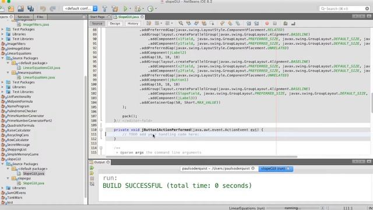Click Last Edit icon beside History
The image size is (373, 210).
point(149,23)
